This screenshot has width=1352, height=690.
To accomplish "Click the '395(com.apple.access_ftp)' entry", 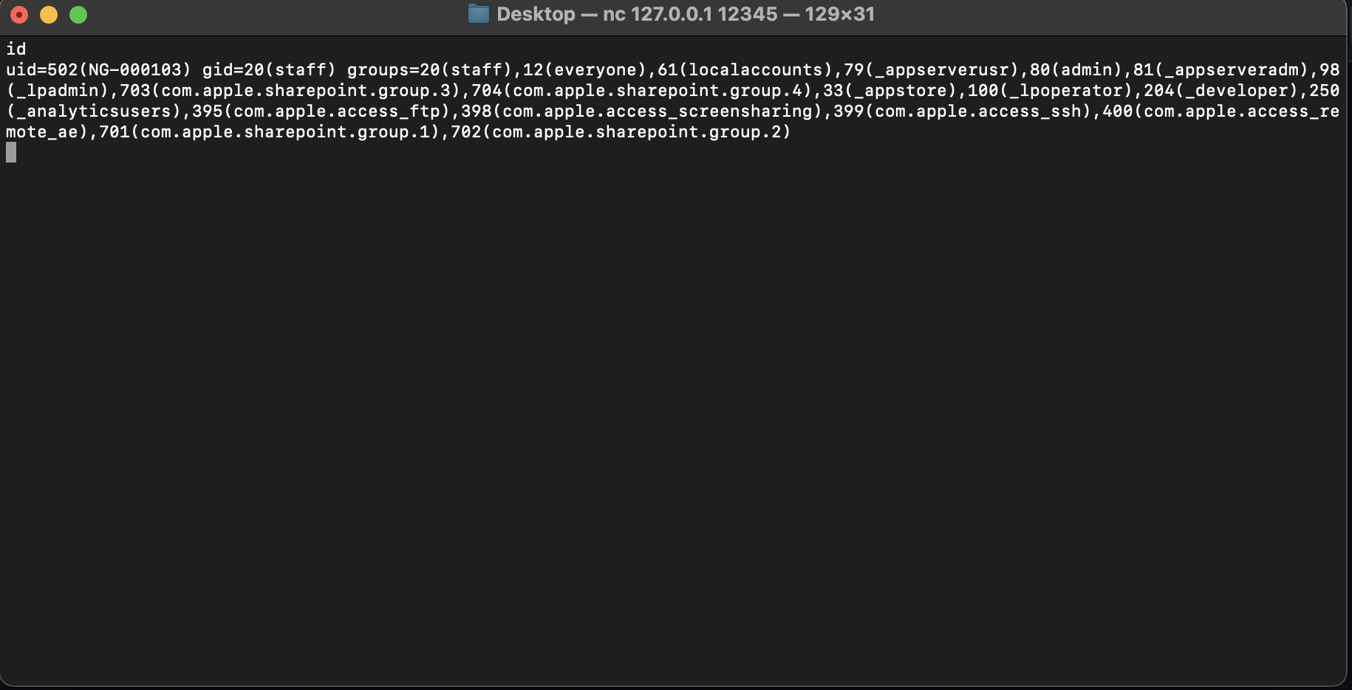I will (x=321, y=112).
